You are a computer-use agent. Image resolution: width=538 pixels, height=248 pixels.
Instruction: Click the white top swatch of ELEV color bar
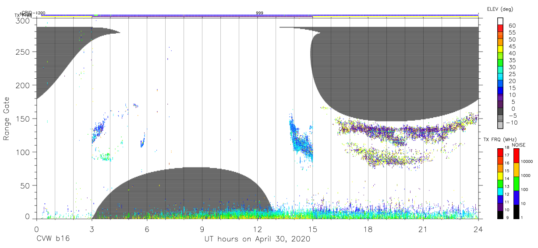pos(501,21)
